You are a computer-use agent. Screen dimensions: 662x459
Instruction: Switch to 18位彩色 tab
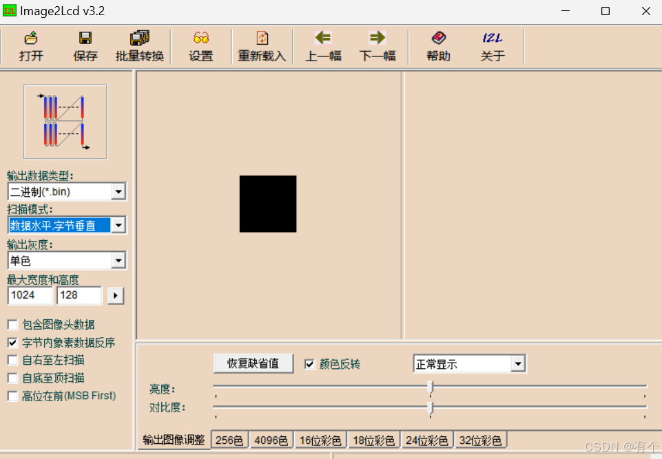373,440
